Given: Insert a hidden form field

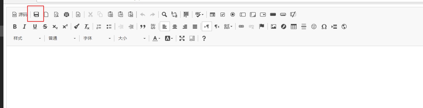Looking at the screenshot, I should 293,14.
